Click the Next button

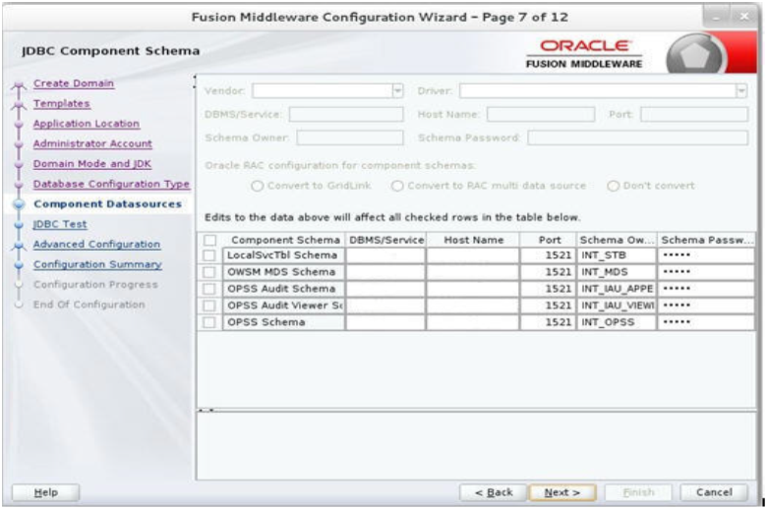(562, 492)
